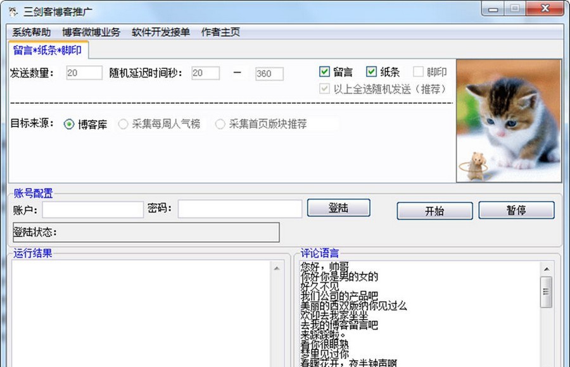Image resolution: width=570 pixels, height=367 pixels.
Task: Maximize the 三剑客博客推广 window
Action: click(515, 9)
